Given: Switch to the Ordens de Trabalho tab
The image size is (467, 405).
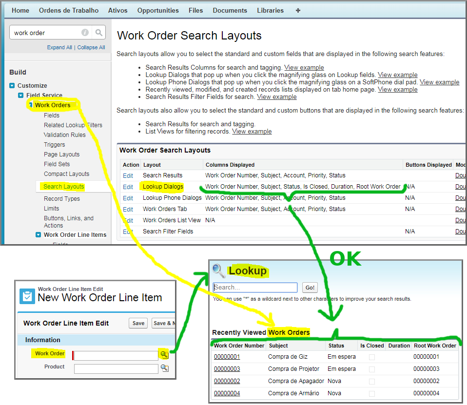Looking at the screenshot, I should 69,10.
